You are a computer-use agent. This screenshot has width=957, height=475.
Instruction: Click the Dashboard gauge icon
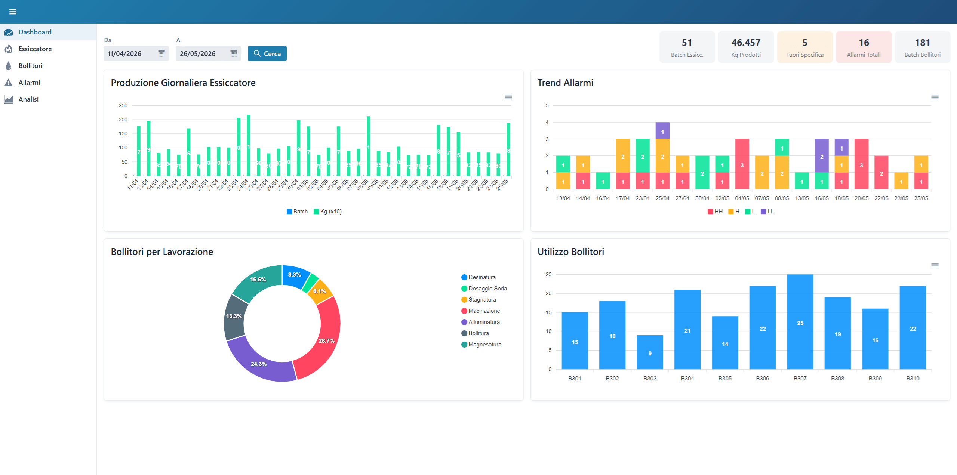click(9, 32)
